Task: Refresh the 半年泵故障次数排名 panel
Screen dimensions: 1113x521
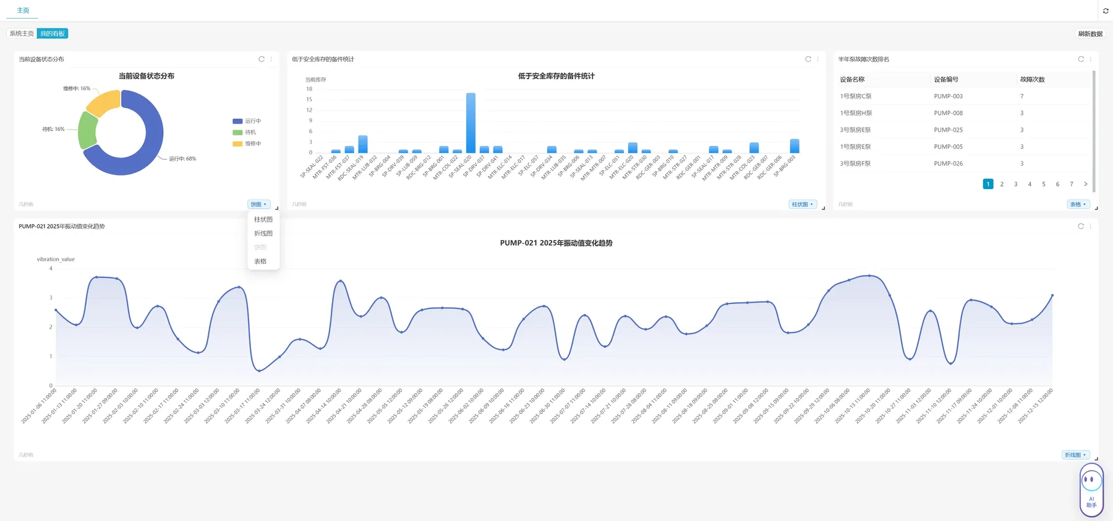Action: [x=1081, y=59]
